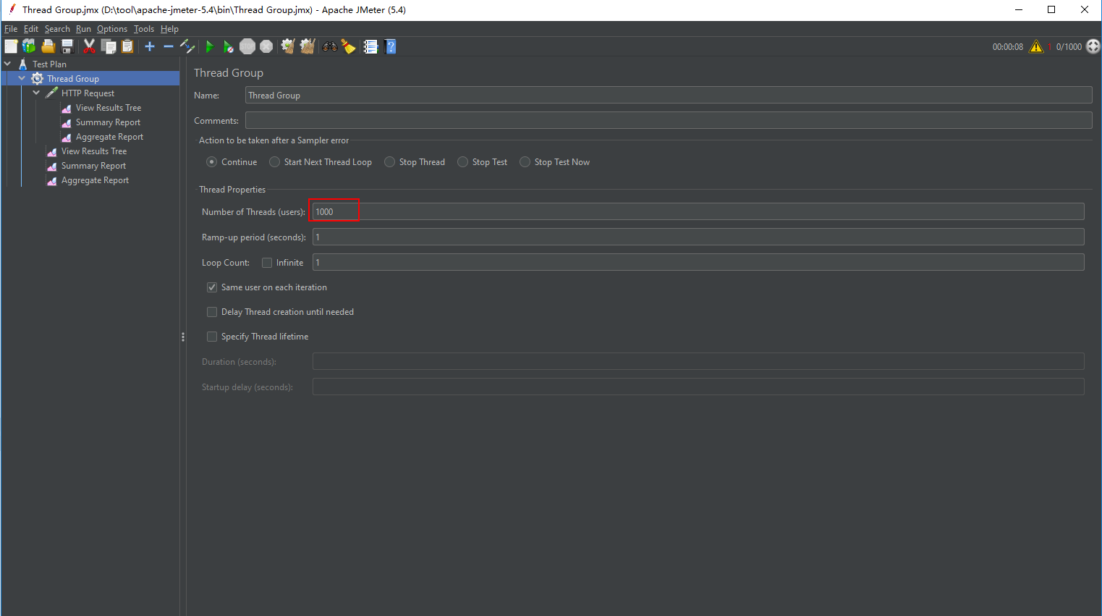Select Start Next Thread Loop option
The width and height of the screenshot is (1102, 616).
point(274,162)
